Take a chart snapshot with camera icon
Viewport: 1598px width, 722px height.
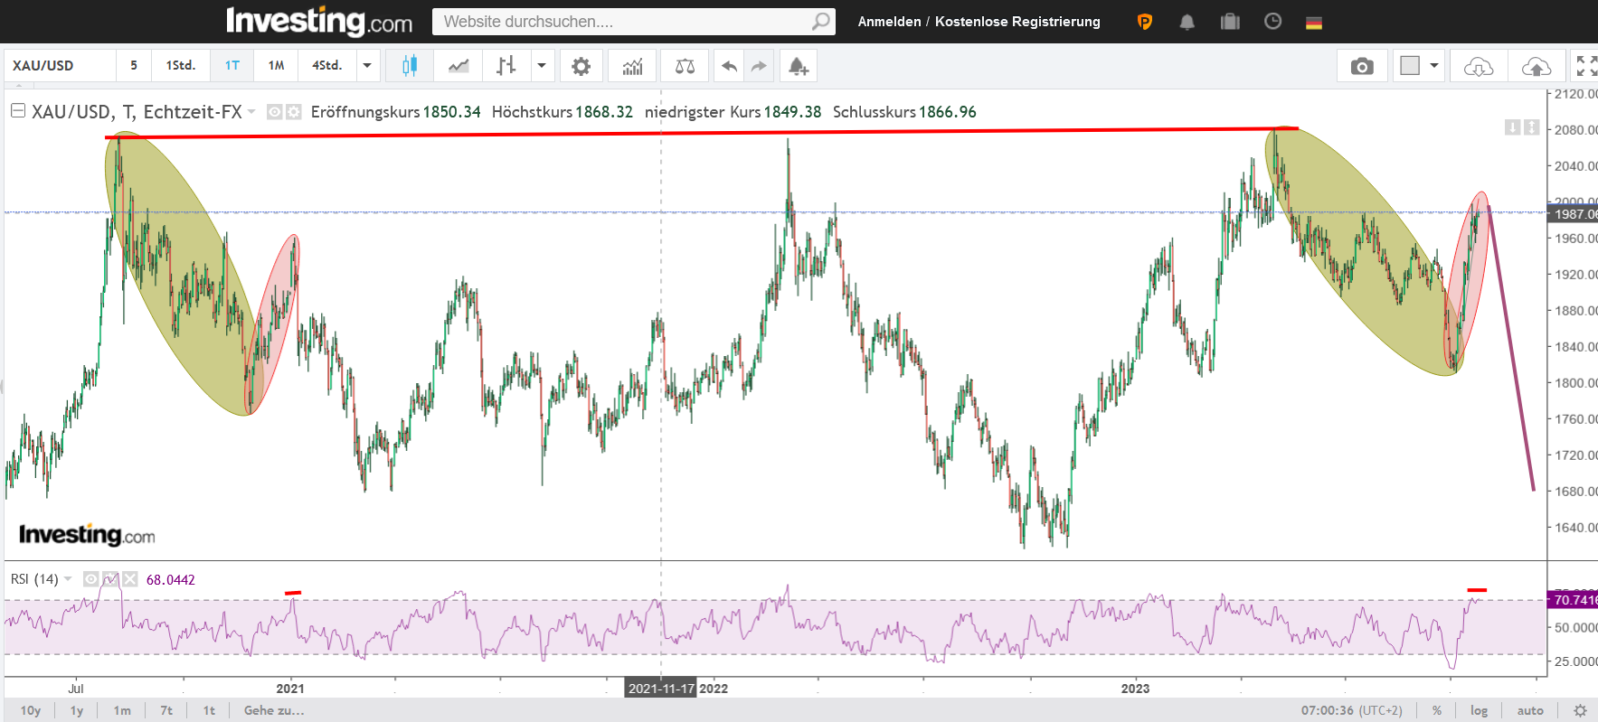point(1361,66)
